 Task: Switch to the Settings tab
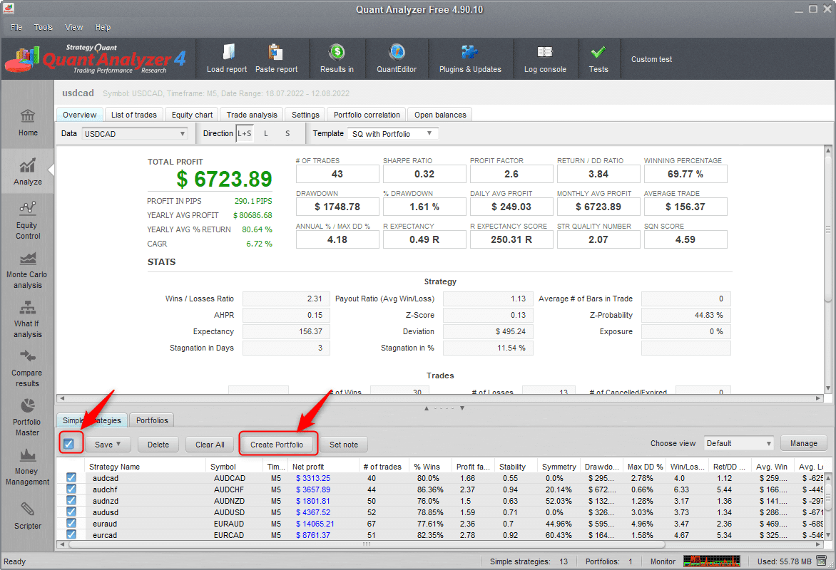pyautogui.click(x=305, y=115)
